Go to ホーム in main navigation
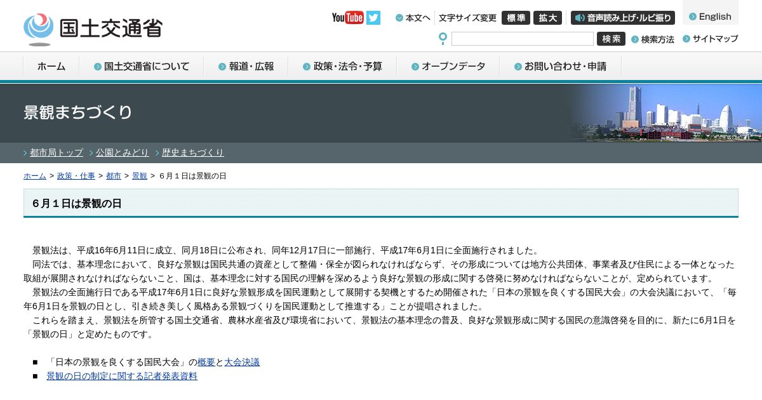The height and width of the screenshot is (400, 762). coord(51,66)
